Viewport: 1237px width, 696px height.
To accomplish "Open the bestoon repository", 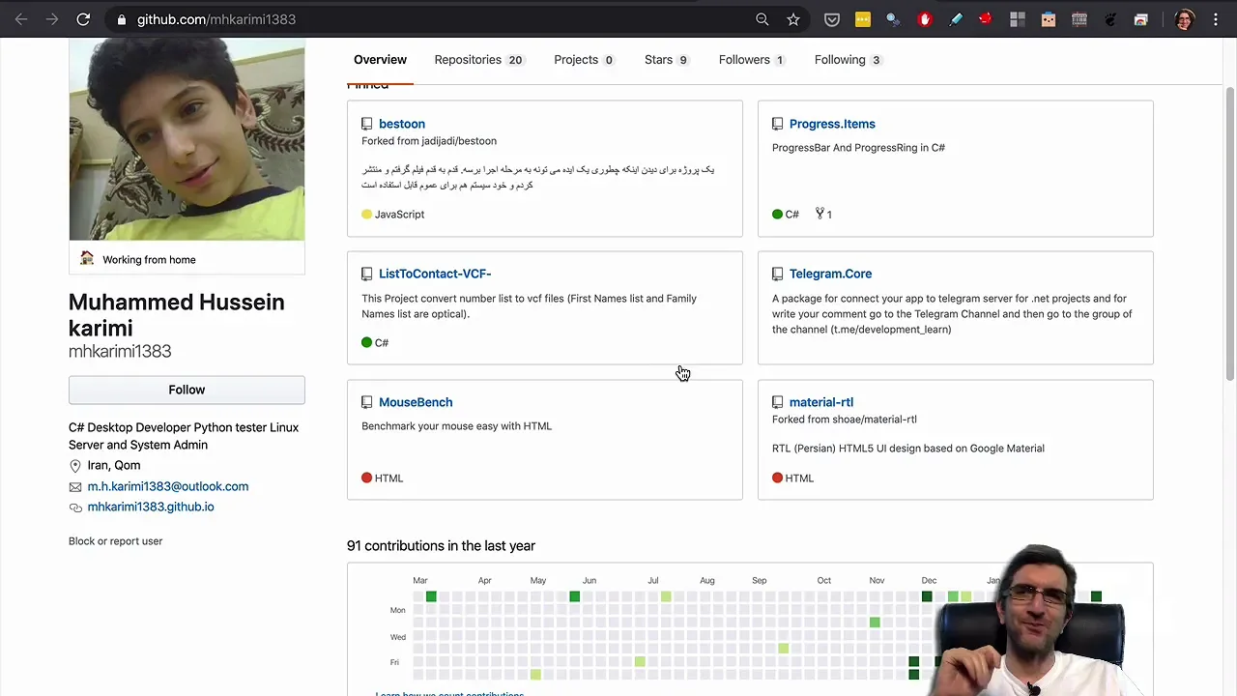I will tap(401, 124).
